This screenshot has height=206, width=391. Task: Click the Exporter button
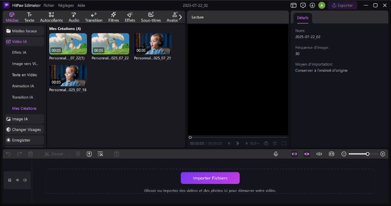click(x=342, y=5)
